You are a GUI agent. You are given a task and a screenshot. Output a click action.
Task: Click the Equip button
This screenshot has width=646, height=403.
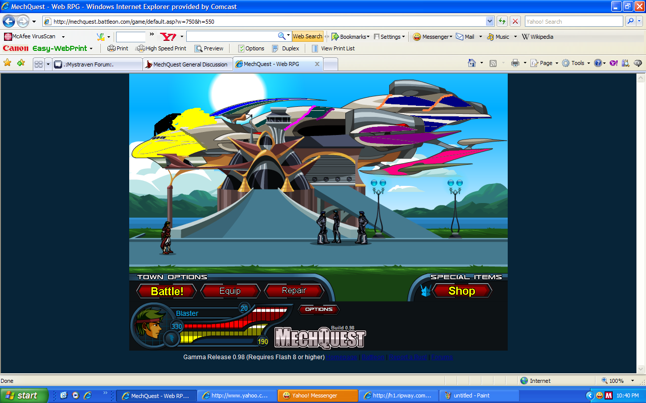click(230, 291)
